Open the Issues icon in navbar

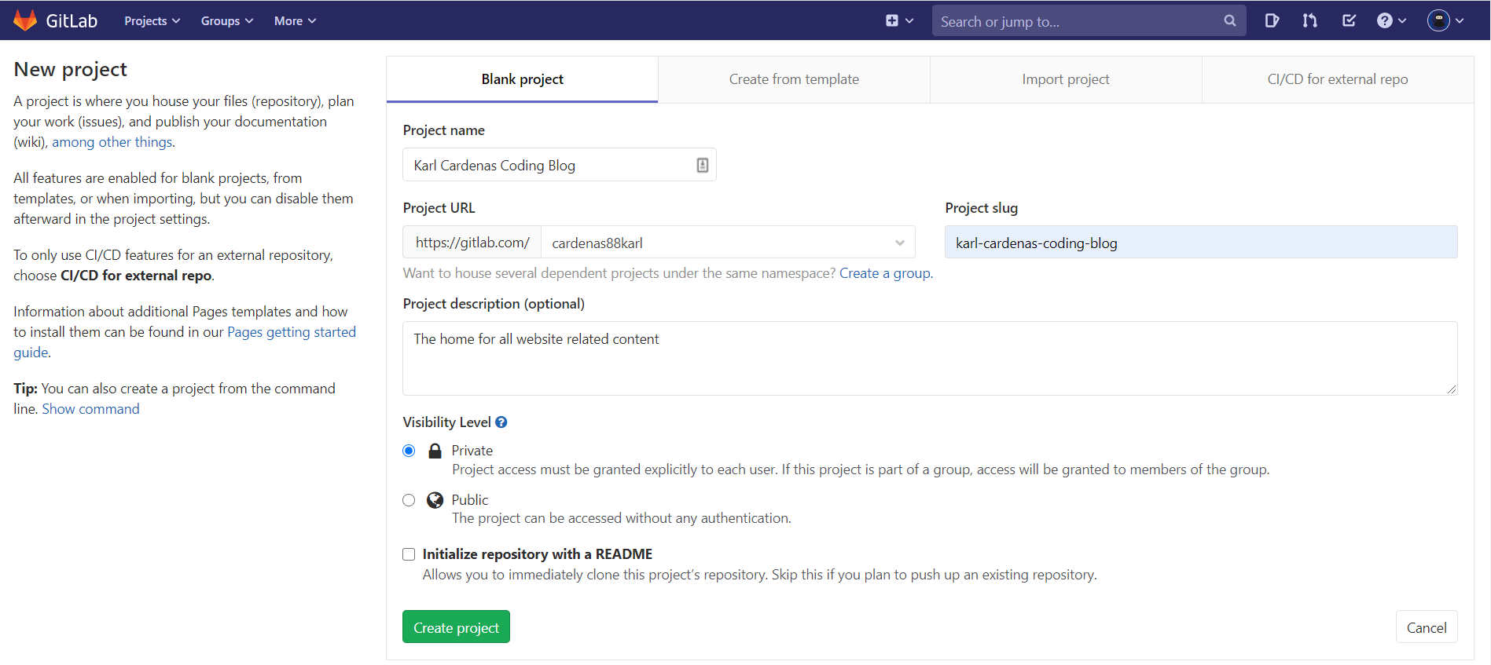point(1272,21)
